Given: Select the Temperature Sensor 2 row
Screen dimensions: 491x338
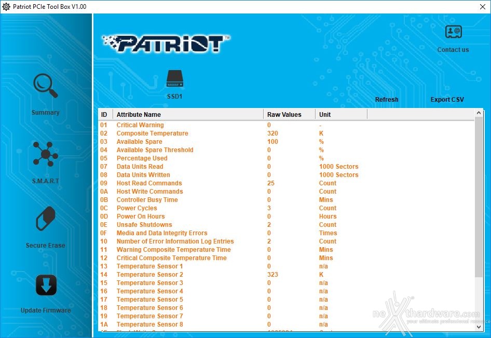Looking at the screenshot, I should [286, 275].
